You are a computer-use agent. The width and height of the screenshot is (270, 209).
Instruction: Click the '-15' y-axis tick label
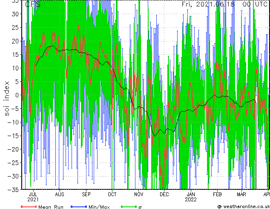pos(14,136)
